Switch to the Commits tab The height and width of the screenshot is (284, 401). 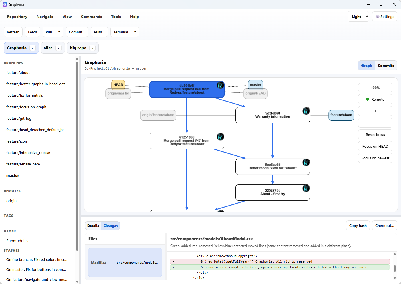(x=386, y=65)
